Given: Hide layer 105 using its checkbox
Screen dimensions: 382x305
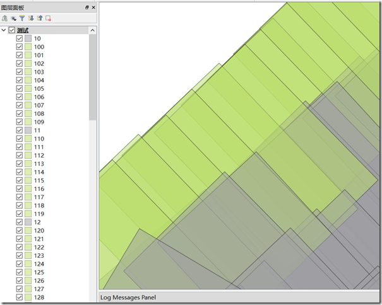Looking at the screenshot, I should click(x=20, y=89).
